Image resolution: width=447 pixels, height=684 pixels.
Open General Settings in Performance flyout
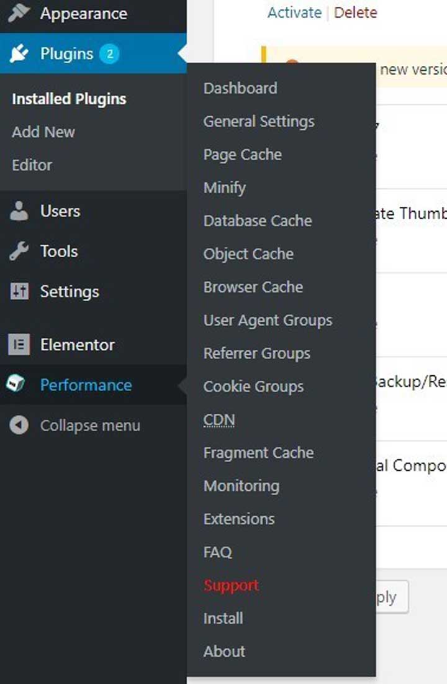pyautogui.click(x=259, y=122)
